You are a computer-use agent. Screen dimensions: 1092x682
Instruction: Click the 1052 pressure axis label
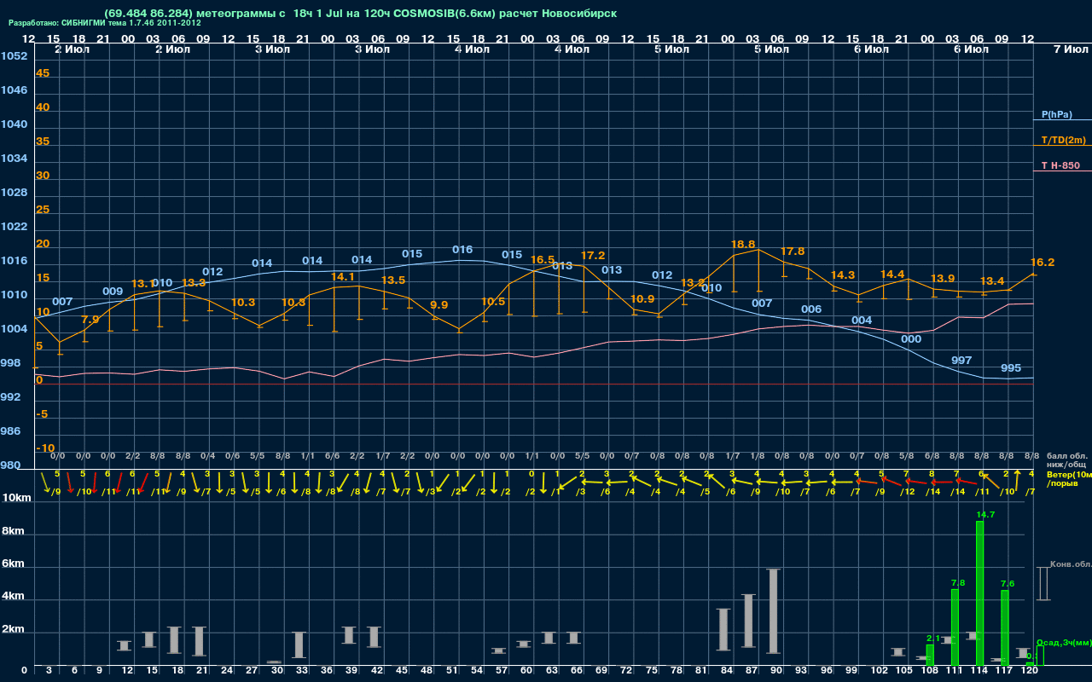click(14, 56)
